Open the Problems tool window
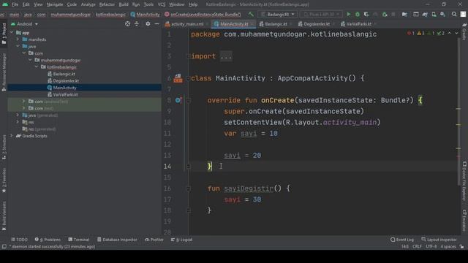 coord(48,240)
